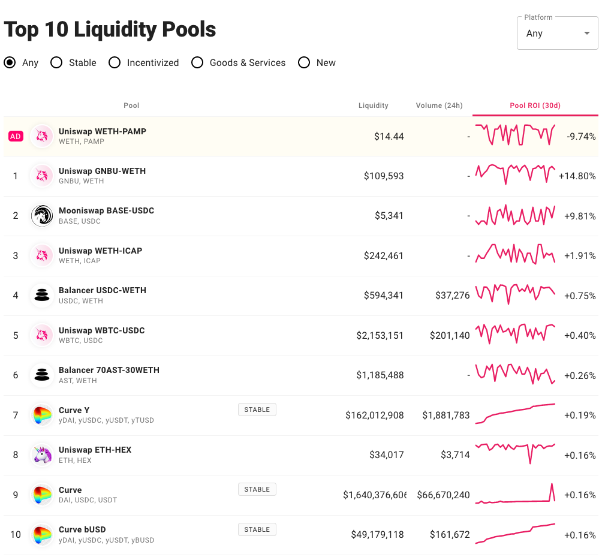Click the ROI sparkline for Uniswap ETH-HEX
605x557 pixels.
point(515,453)
